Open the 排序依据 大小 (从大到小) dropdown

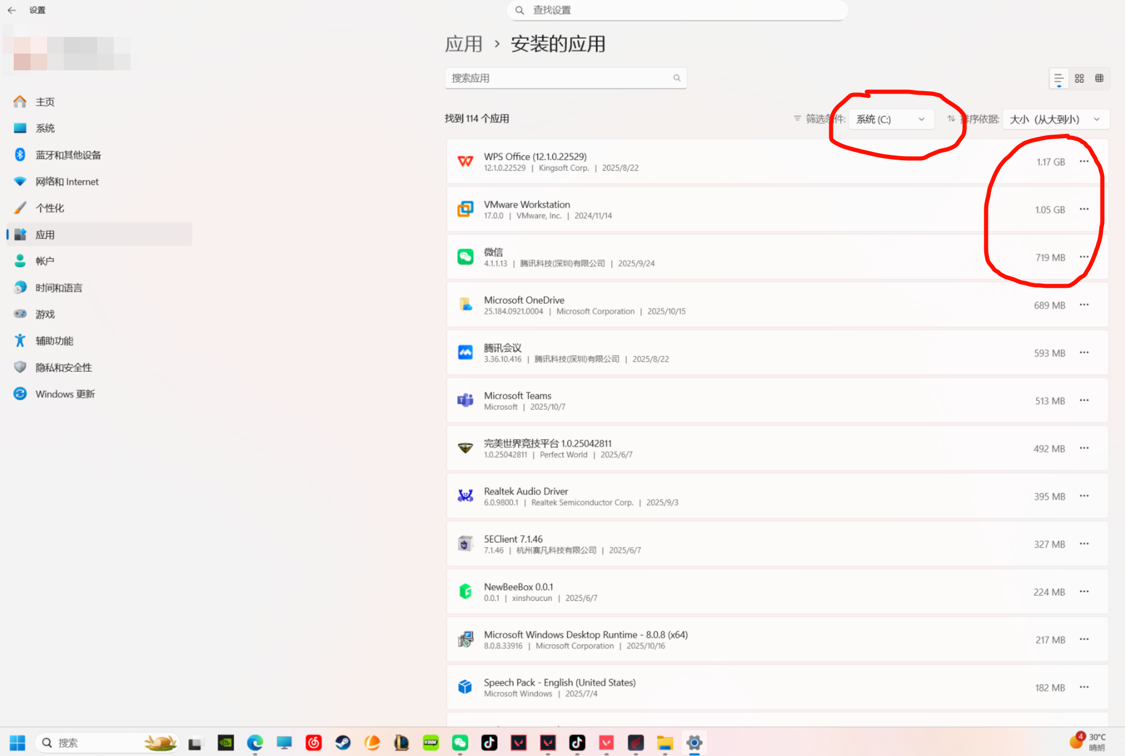click(1056, 119)
